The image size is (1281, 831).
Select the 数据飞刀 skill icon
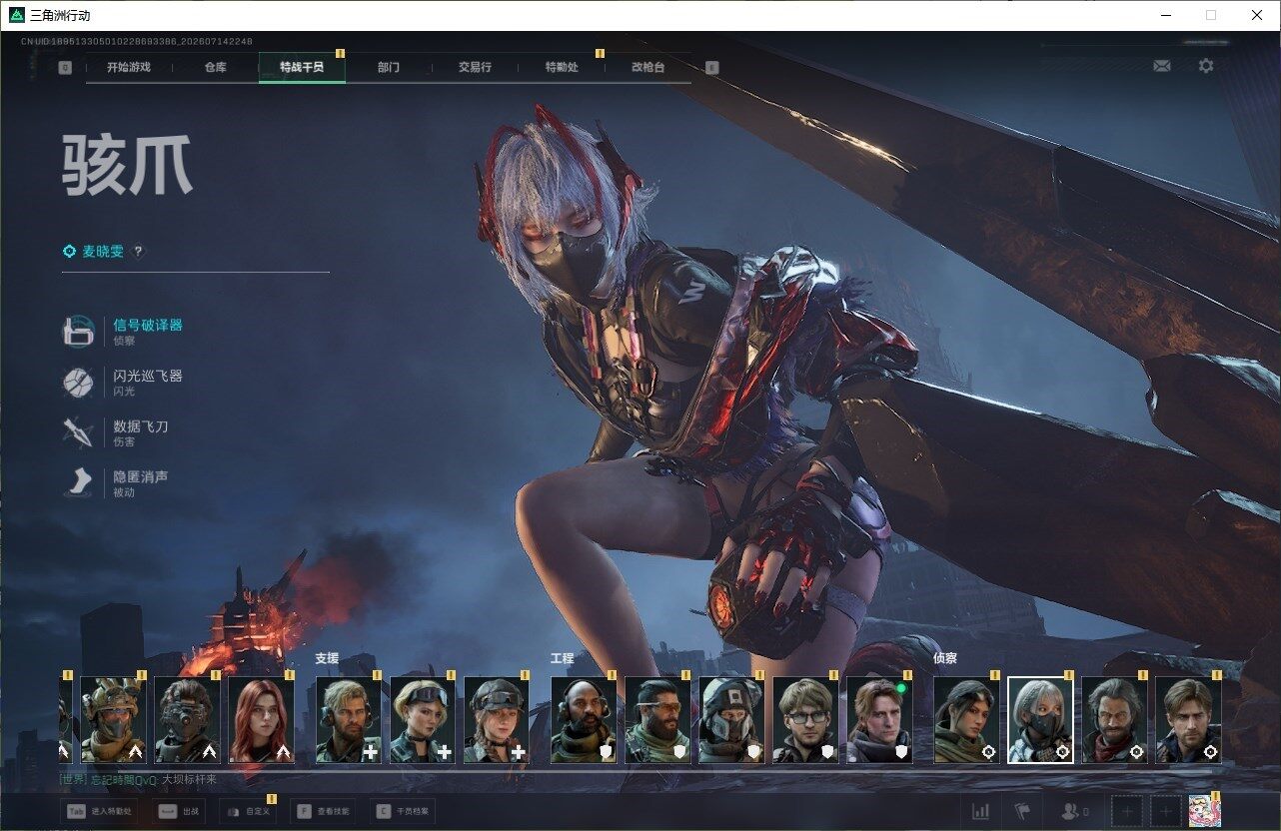pos(79,432)
